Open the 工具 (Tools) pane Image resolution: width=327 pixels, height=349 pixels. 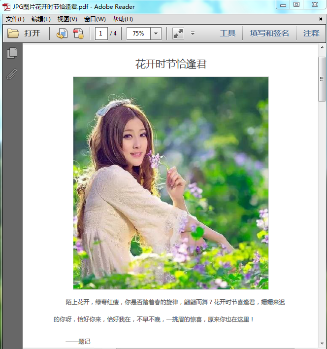[228, 34]
